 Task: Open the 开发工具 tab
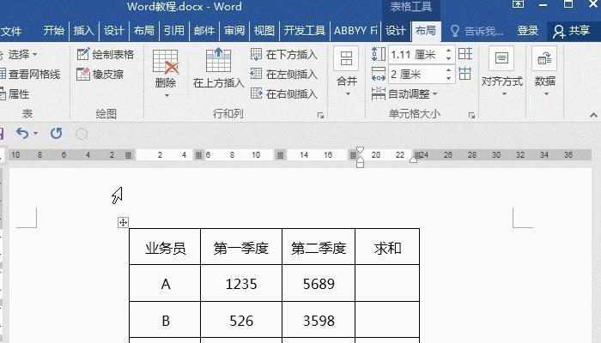pyautogui.click(x=304, y=31)
